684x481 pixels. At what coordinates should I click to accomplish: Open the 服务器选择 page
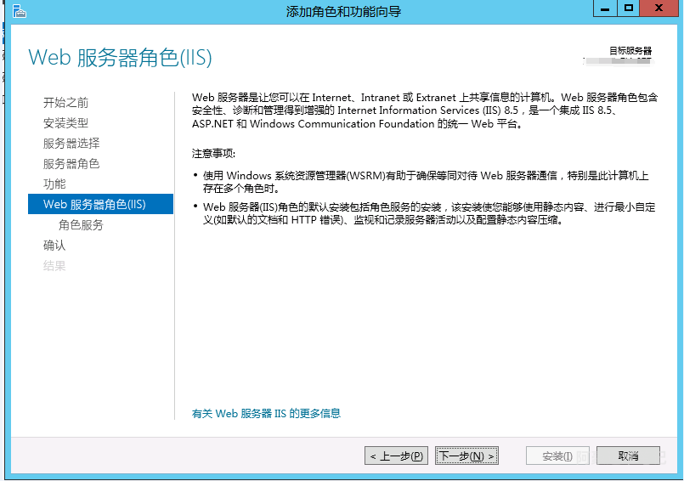(x=71, y=144)
